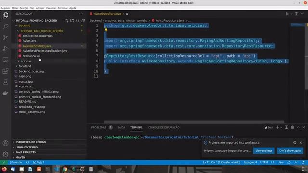This screenshot has height=173, width=308.
Task: Dismiss the projects imported notification
Action: point(301,143)
